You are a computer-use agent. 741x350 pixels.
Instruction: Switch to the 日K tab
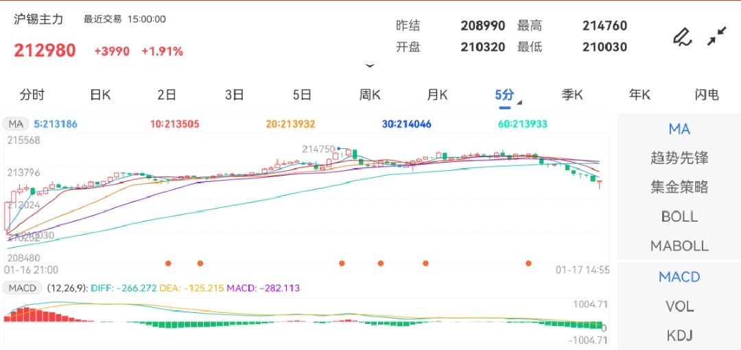100,95
